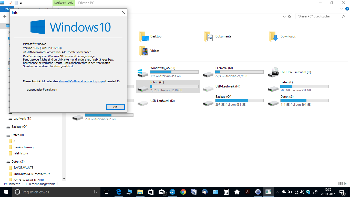
Task: Select USB-Laufwerk (K:)
Action: pos(156,101)
